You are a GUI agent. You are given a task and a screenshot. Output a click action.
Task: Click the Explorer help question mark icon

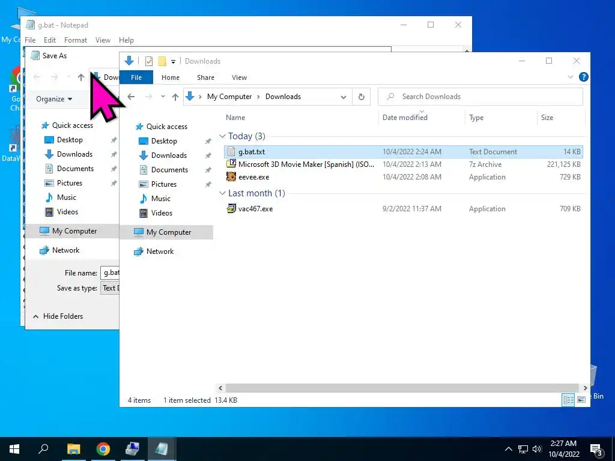click(583, 77)
